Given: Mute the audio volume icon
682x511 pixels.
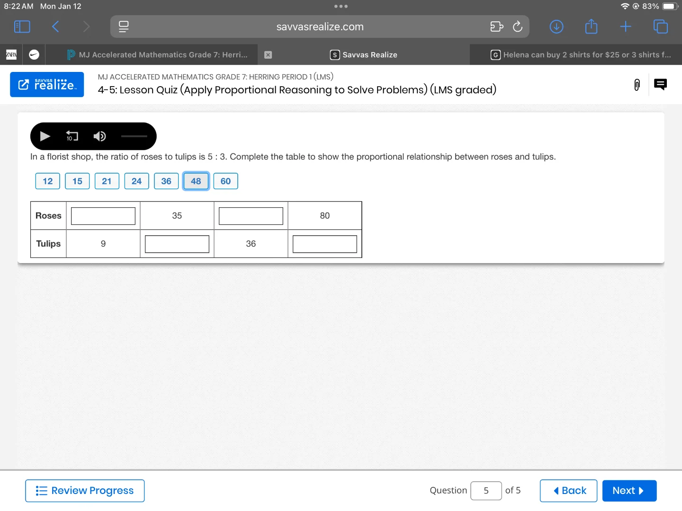Looking at the screenshot, I should (x=99, y=136).
